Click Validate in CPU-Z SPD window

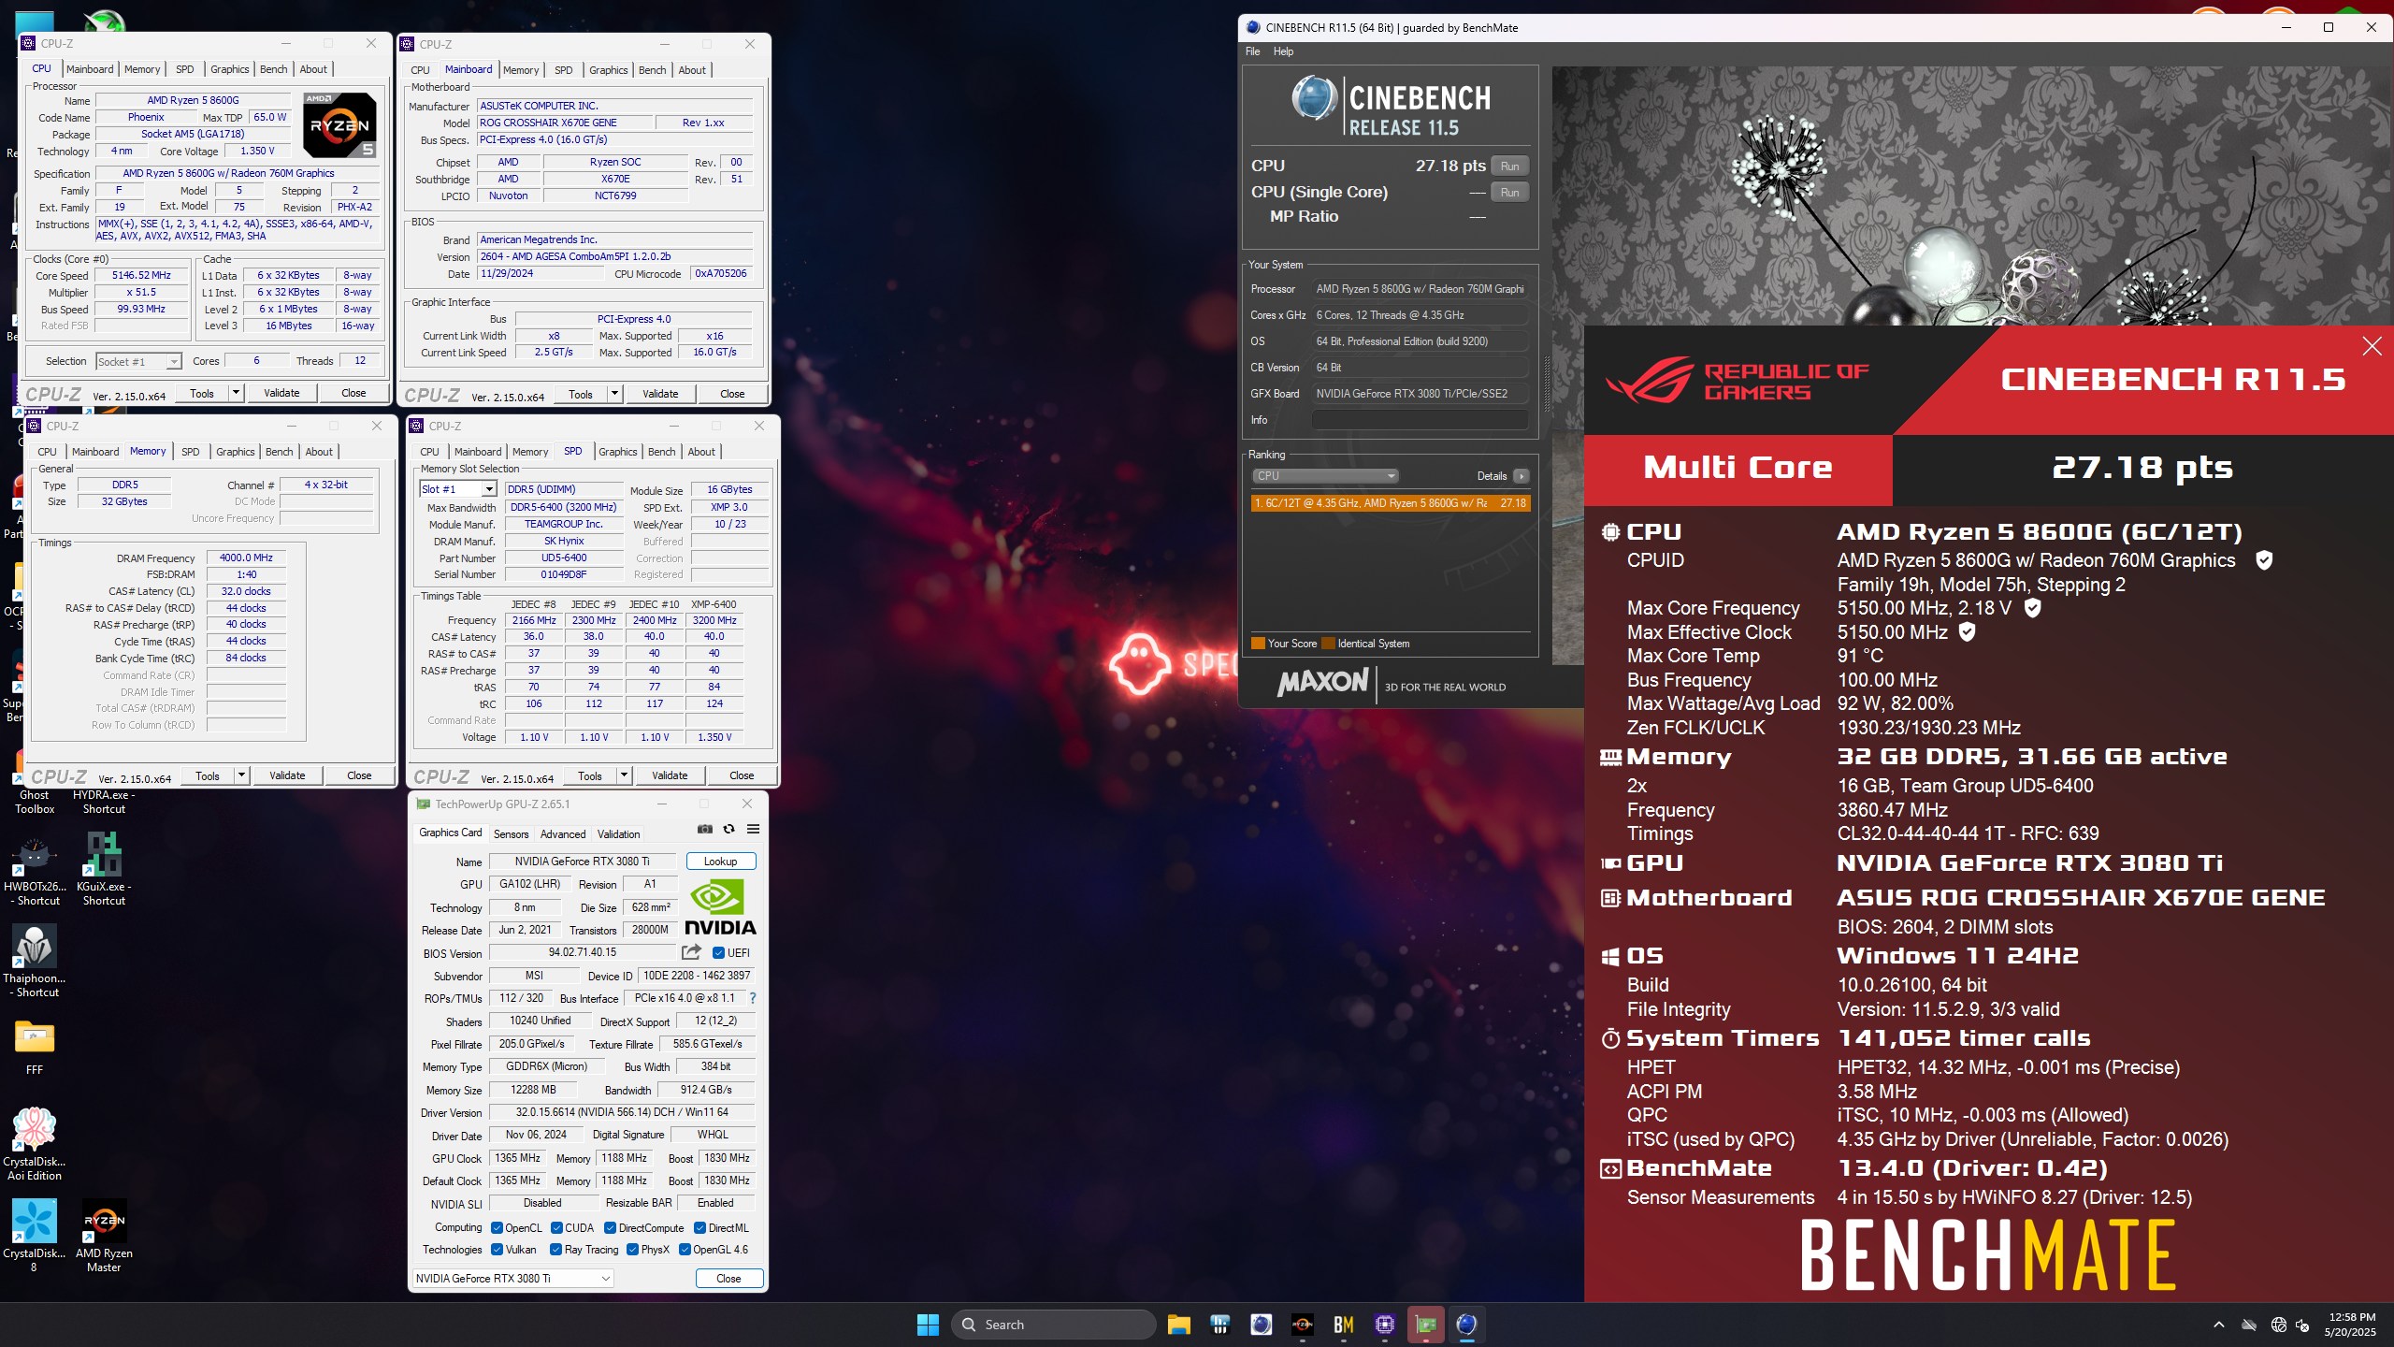pos(670,775)
